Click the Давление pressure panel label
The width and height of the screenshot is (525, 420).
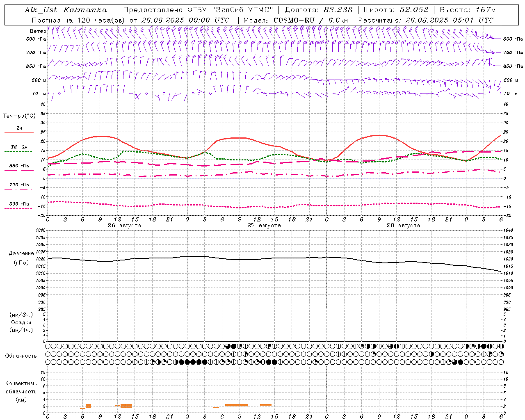click(x=21, y=253)
